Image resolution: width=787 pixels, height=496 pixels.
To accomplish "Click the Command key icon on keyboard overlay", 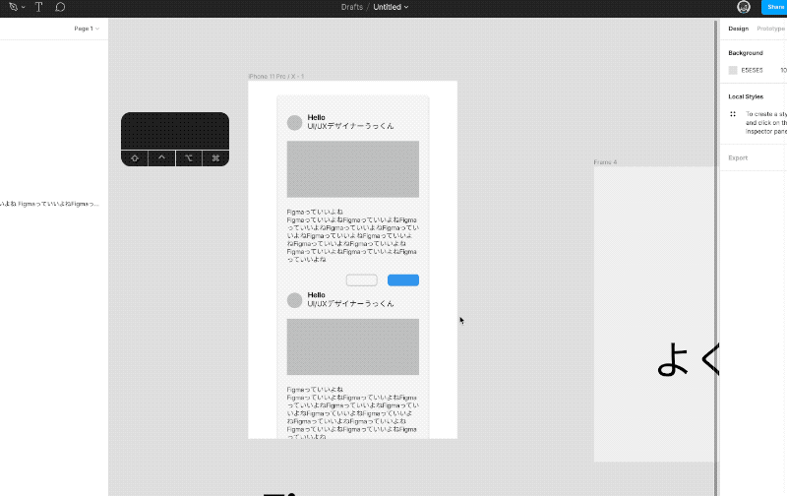I will (215, 158).
